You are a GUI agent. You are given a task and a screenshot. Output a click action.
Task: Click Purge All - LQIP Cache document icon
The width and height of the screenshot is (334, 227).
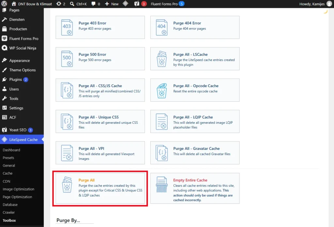[162, 122]
